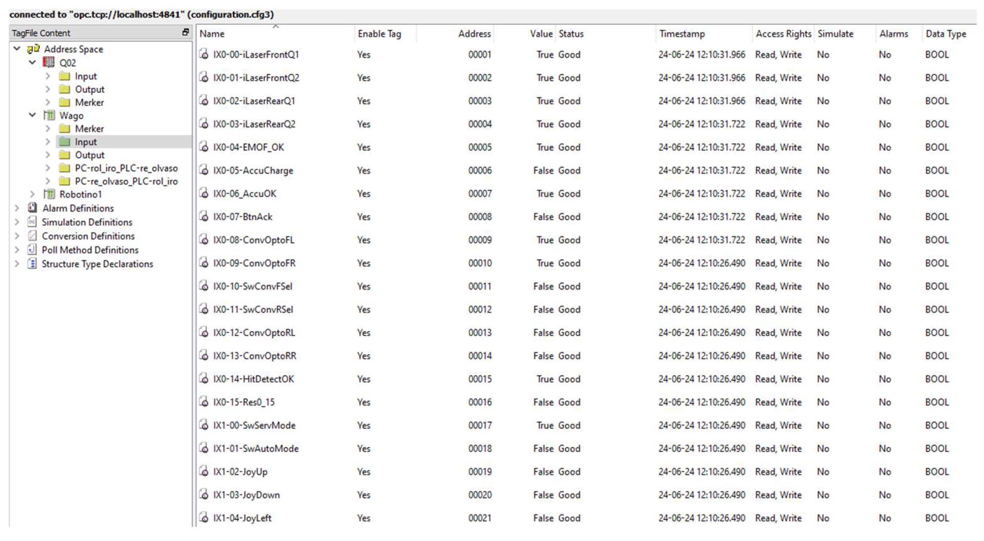Sort by the Name column header
This screenshot has width=984, height=541.
tap(212, 34)
